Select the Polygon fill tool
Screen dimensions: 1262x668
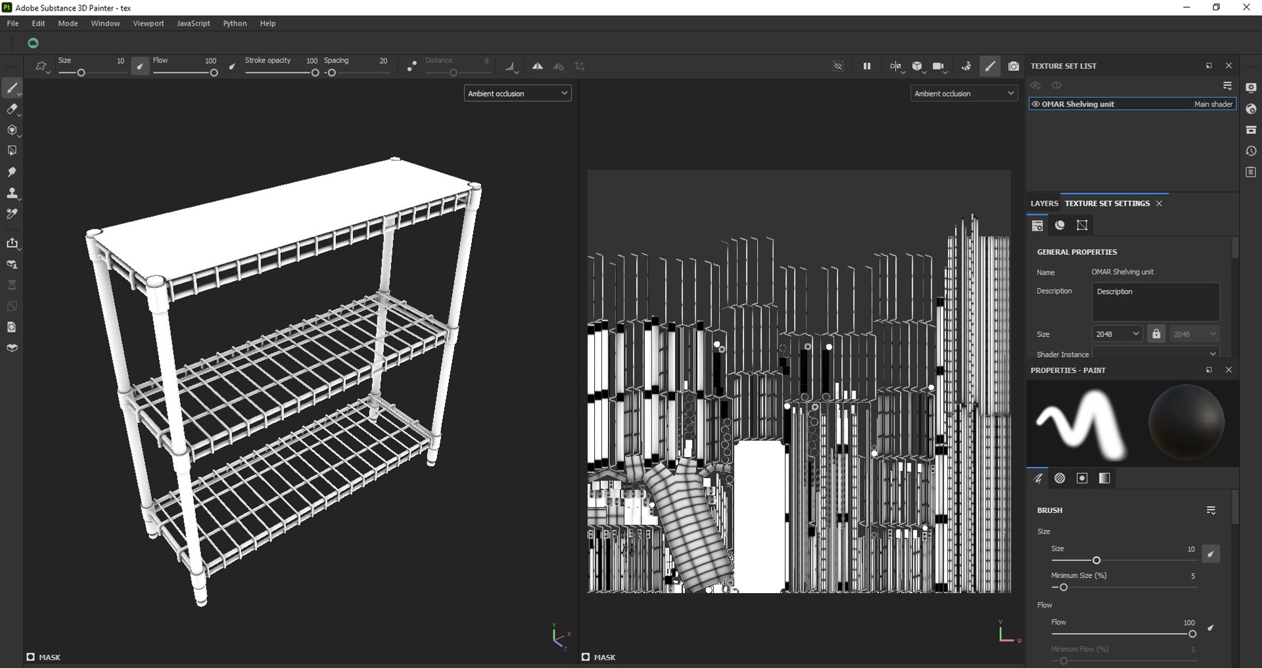12,151
